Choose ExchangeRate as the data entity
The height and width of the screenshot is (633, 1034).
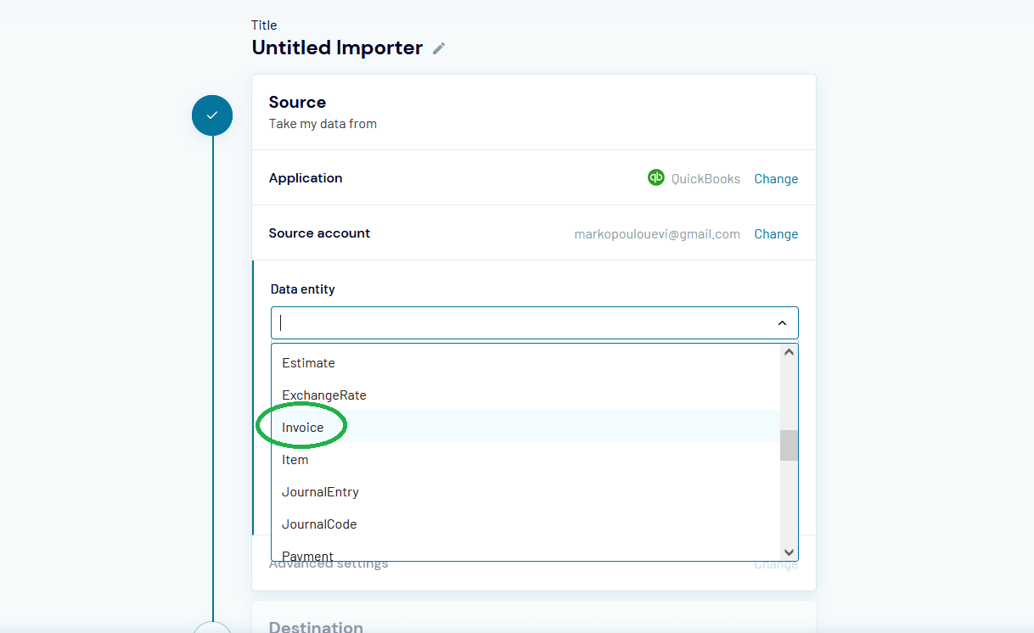point(324,395)
